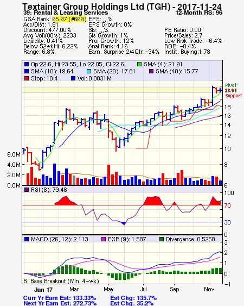
Task: Click the Below 52wkHi: 6.22% text
Action: pos(50,46)
